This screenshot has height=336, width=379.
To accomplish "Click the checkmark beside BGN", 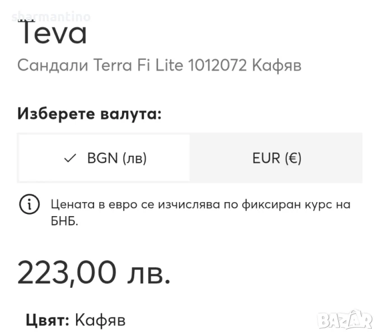I will coord(70,158).
